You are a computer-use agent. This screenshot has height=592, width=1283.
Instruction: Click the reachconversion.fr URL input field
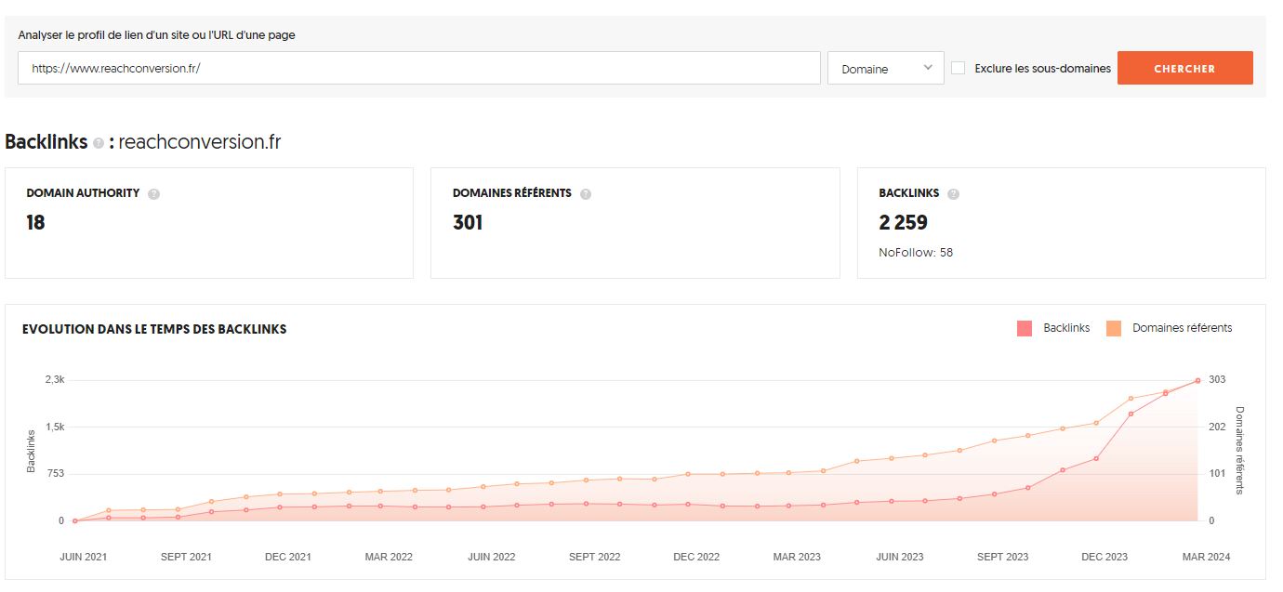[418, 68]
